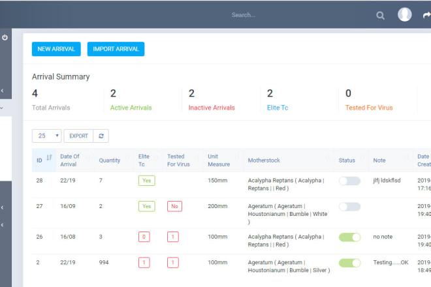Disable status toggle for arrival ID 26

pyautogui.click(x=349, y=237)
